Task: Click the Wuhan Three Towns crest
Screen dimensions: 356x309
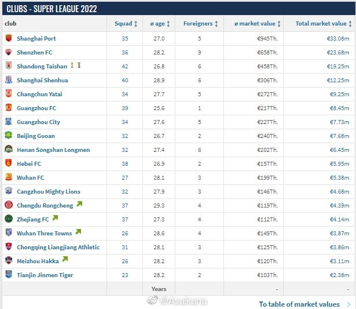Action: [9, 232]
